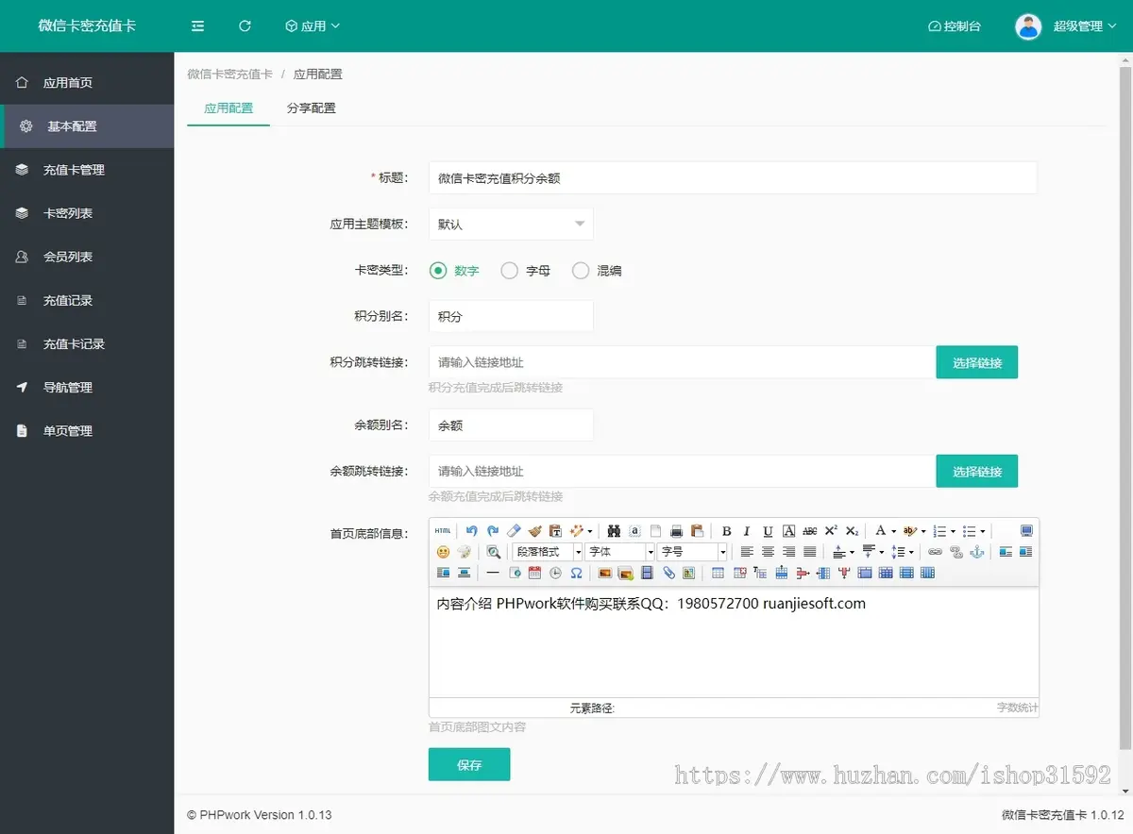This screenshot has width=1133, height=834.
Task: Open the 字体 font family dropdown
Action: click(619, 552)
